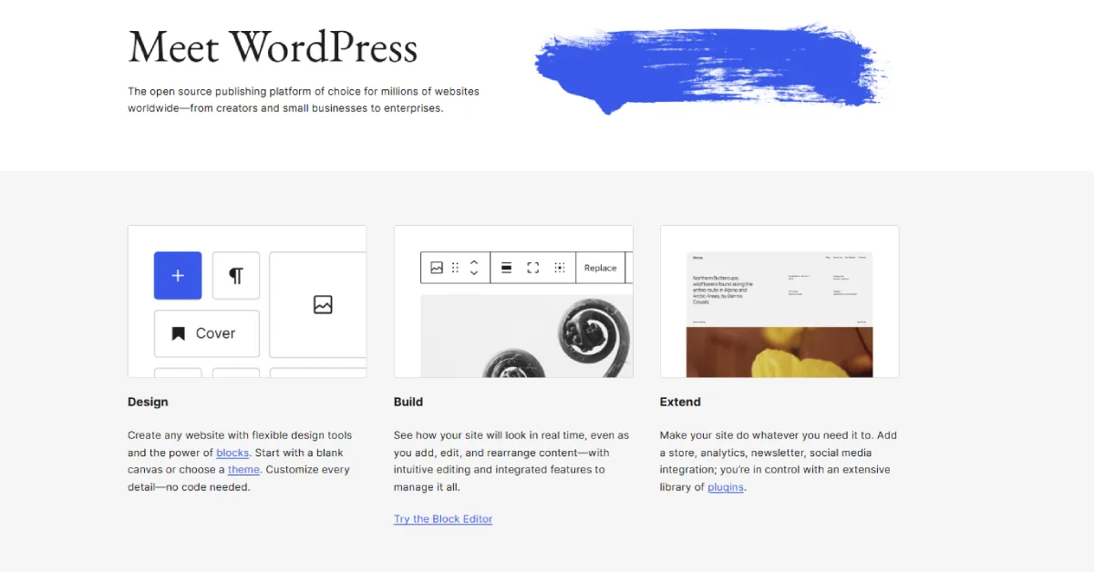
Task: Click the blue plus add-block button
Action: pos(178,276)
